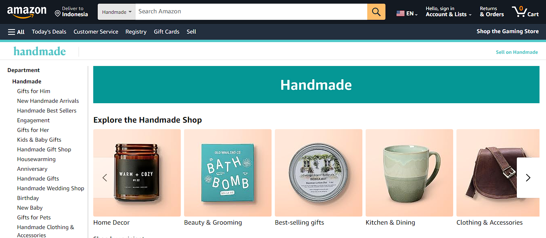This screenshot has height=238, width=546.
Task: Select Gifts for Him in sidebar
Action: [x=34, y=91]
